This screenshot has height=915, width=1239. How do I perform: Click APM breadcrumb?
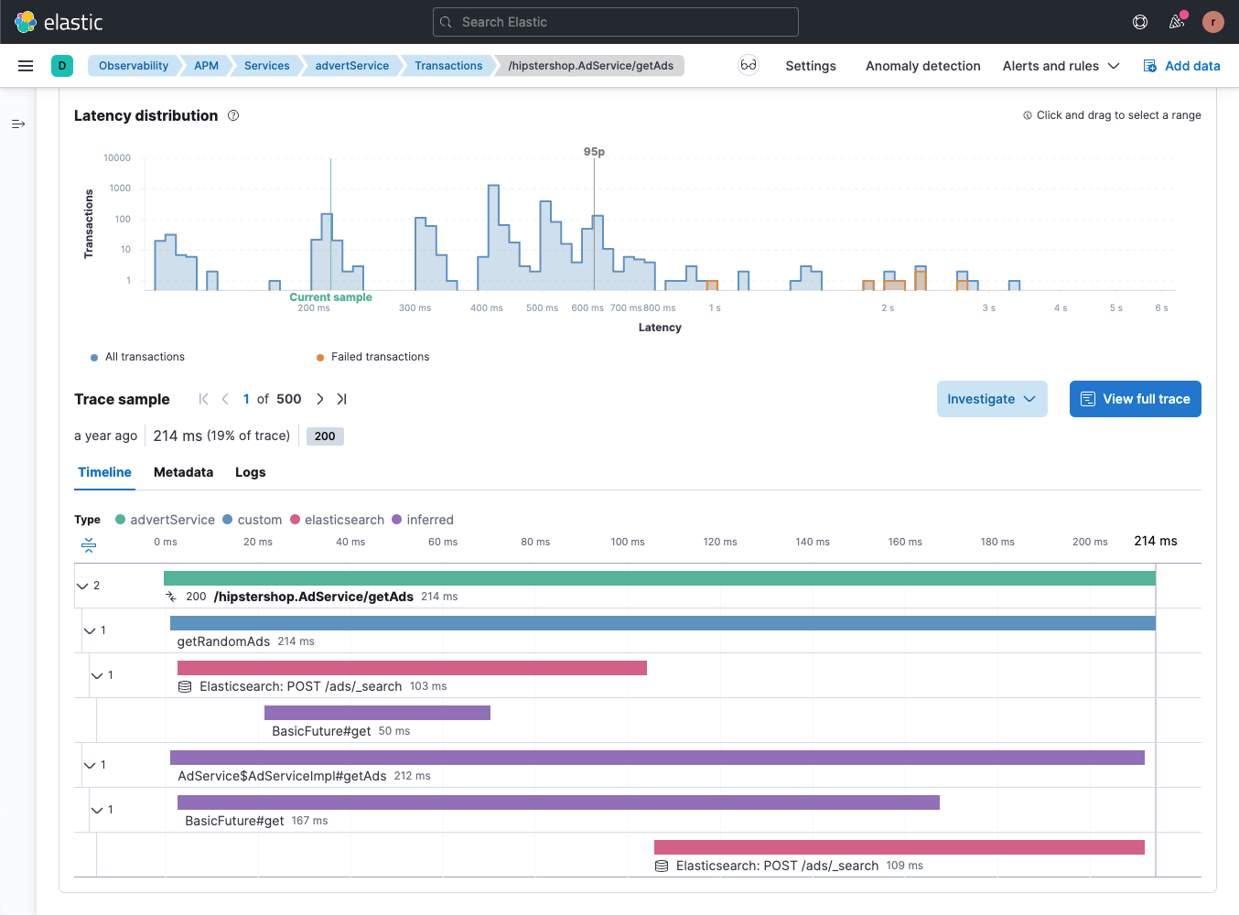click(206, 66)
